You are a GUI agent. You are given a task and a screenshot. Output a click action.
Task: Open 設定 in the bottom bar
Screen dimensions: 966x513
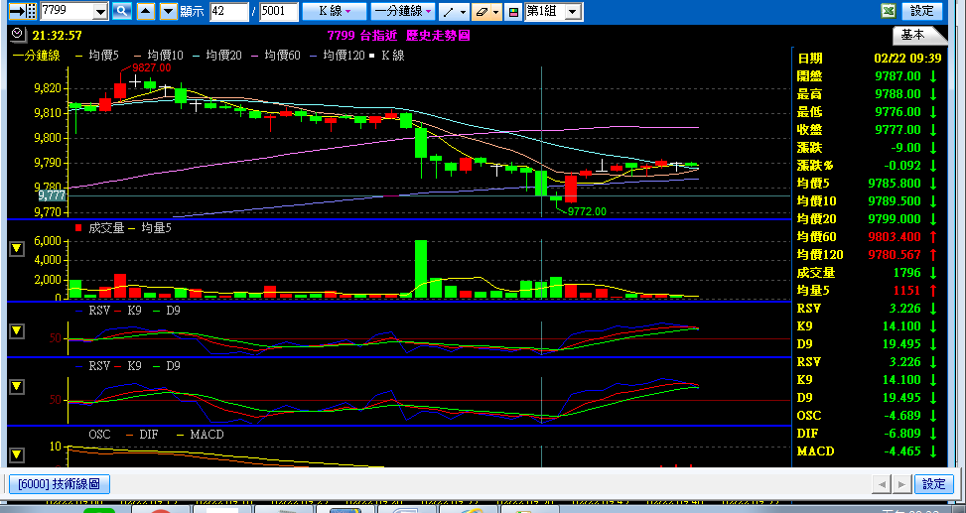coord(934,484)
